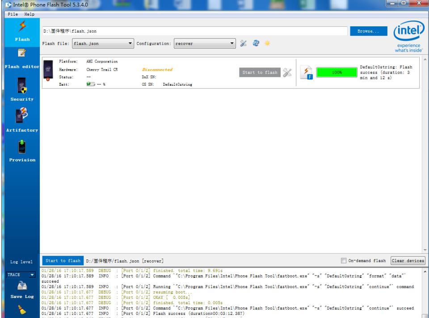Click the Cherry Trail CR hardware value
Viewport: 429px width, 318px height.
pyautogui.click(x=102, y=70)
